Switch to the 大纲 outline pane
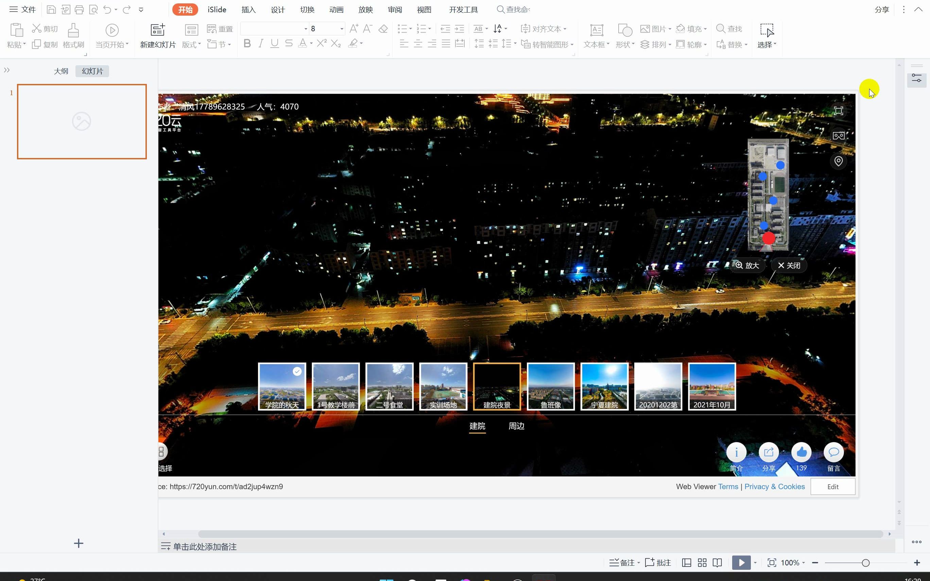This screenshot has height=581, width=930. pyautogui.click(x=61, y=71)
